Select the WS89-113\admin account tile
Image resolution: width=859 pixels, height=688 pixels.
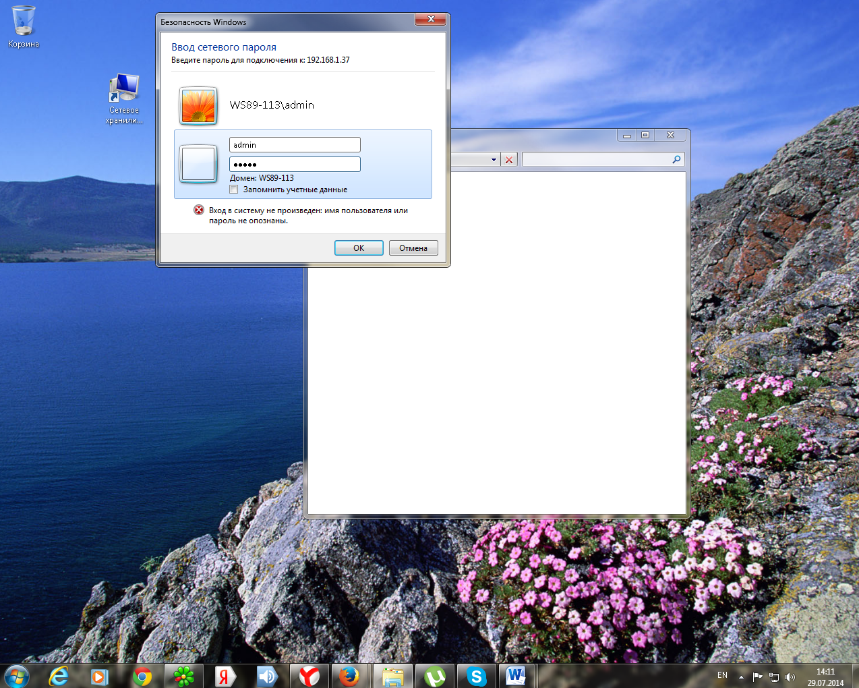click(303, 105)
